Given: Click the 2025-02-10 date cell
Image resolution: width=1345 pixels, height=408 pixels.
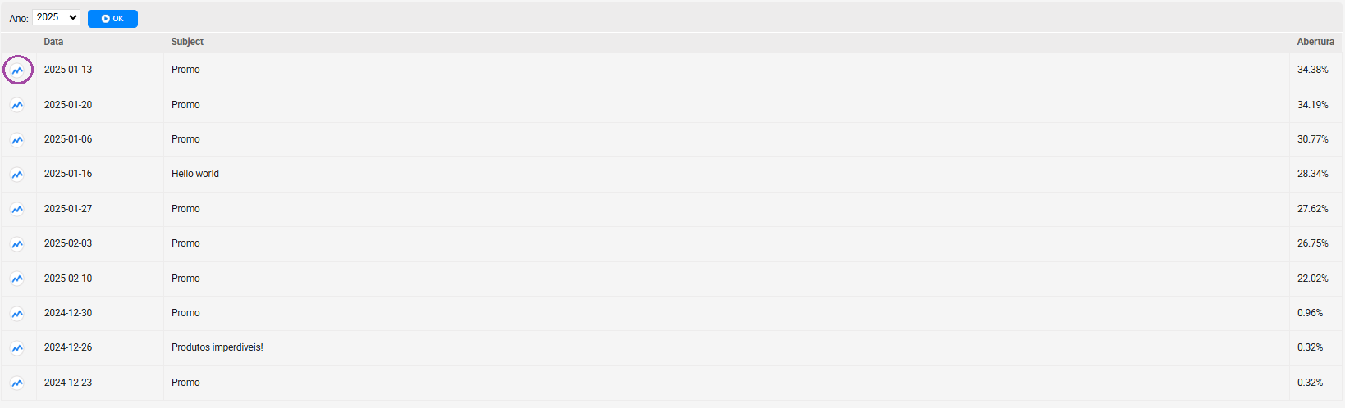Looking at the screenshot, I should [x=68, y=279].
